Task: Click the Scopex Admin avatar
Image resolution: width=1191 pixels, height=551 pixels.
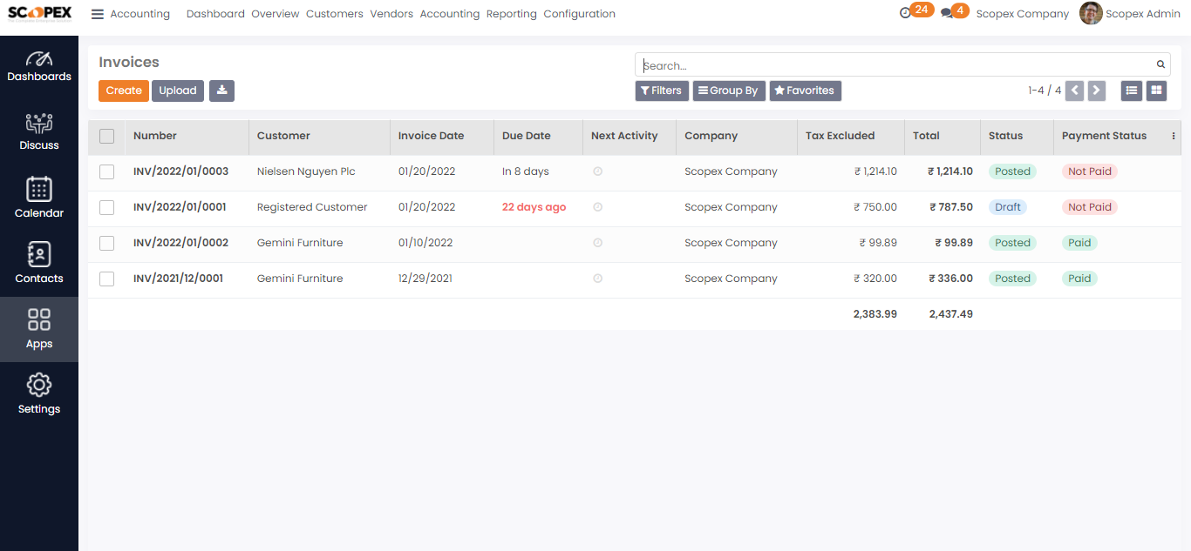Action: pos(1091,13)
